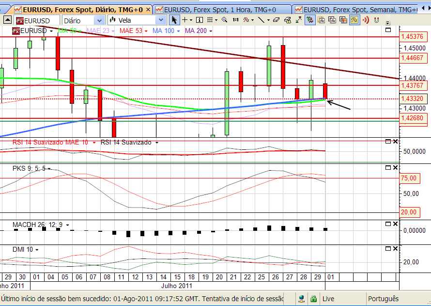Switch to the EURUSD Semanal tab
Image resolution: width=431 pixels, height=306 pixels.
coord(360,10)
